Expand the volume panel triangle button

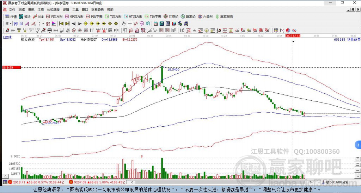pos(6,176)
